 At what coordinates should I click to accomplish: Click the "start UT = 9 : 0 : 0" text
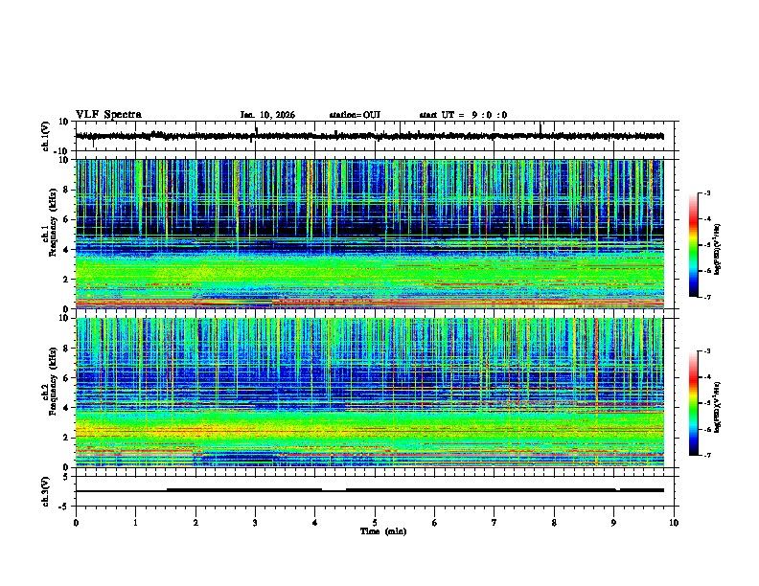point(463,115)
